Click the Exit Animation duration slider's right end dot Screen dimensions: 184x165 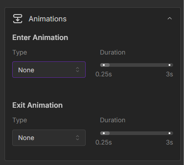[x=169, y=133]
